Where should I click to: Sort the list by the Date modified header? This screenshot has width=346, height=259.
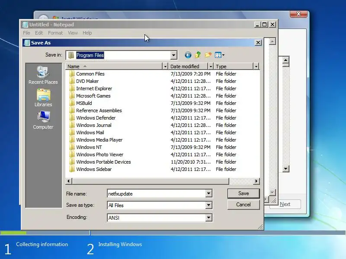(188, 66)
